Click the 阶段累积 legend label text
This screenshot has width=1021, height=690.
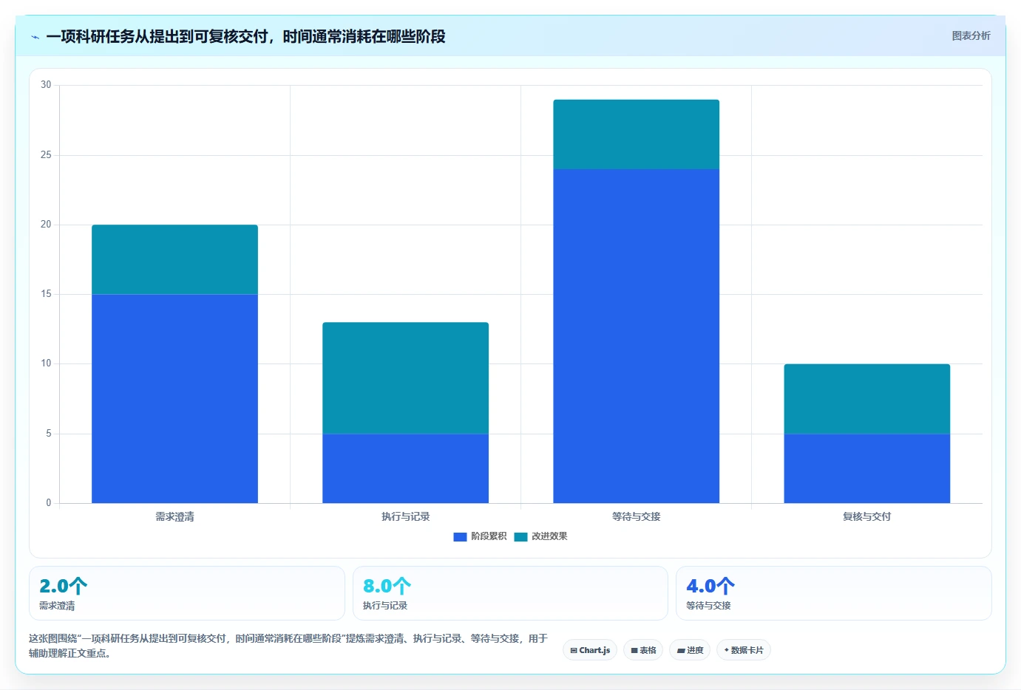pos(489,536)
